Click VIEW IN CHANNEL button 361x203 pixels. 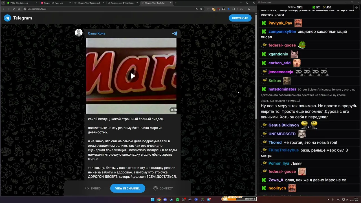(x=127, y=188)
